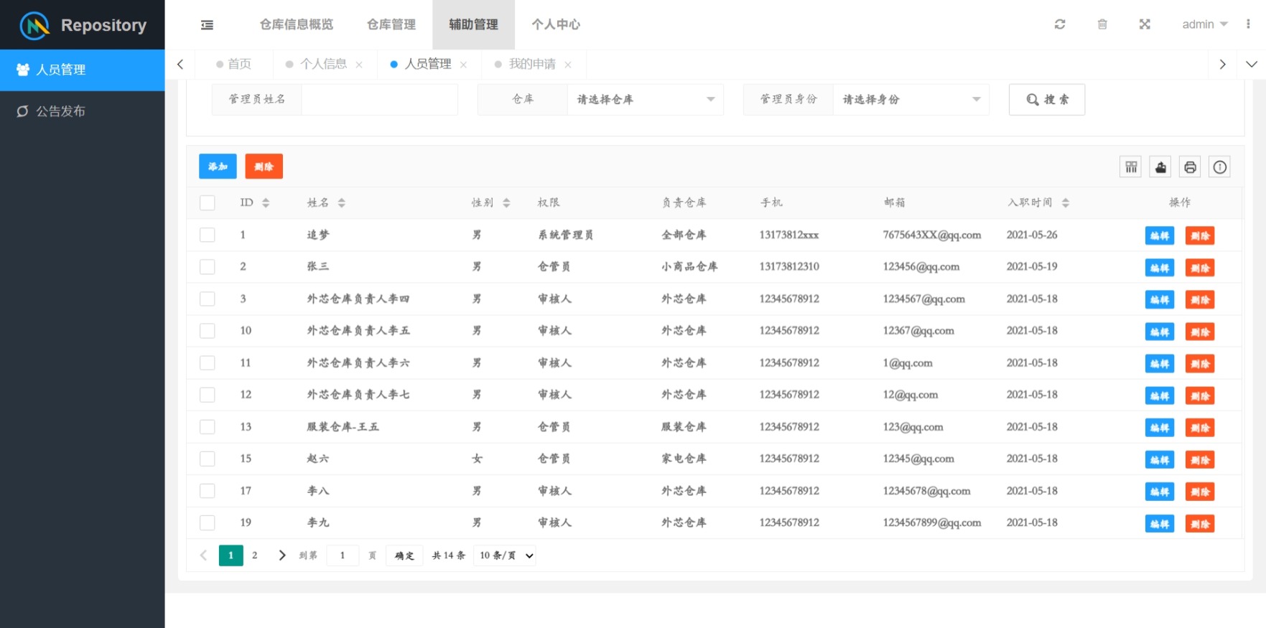Open the 请选择身份 dropdown
This screenshot has width=1266, height=628.
coord(911,100)
